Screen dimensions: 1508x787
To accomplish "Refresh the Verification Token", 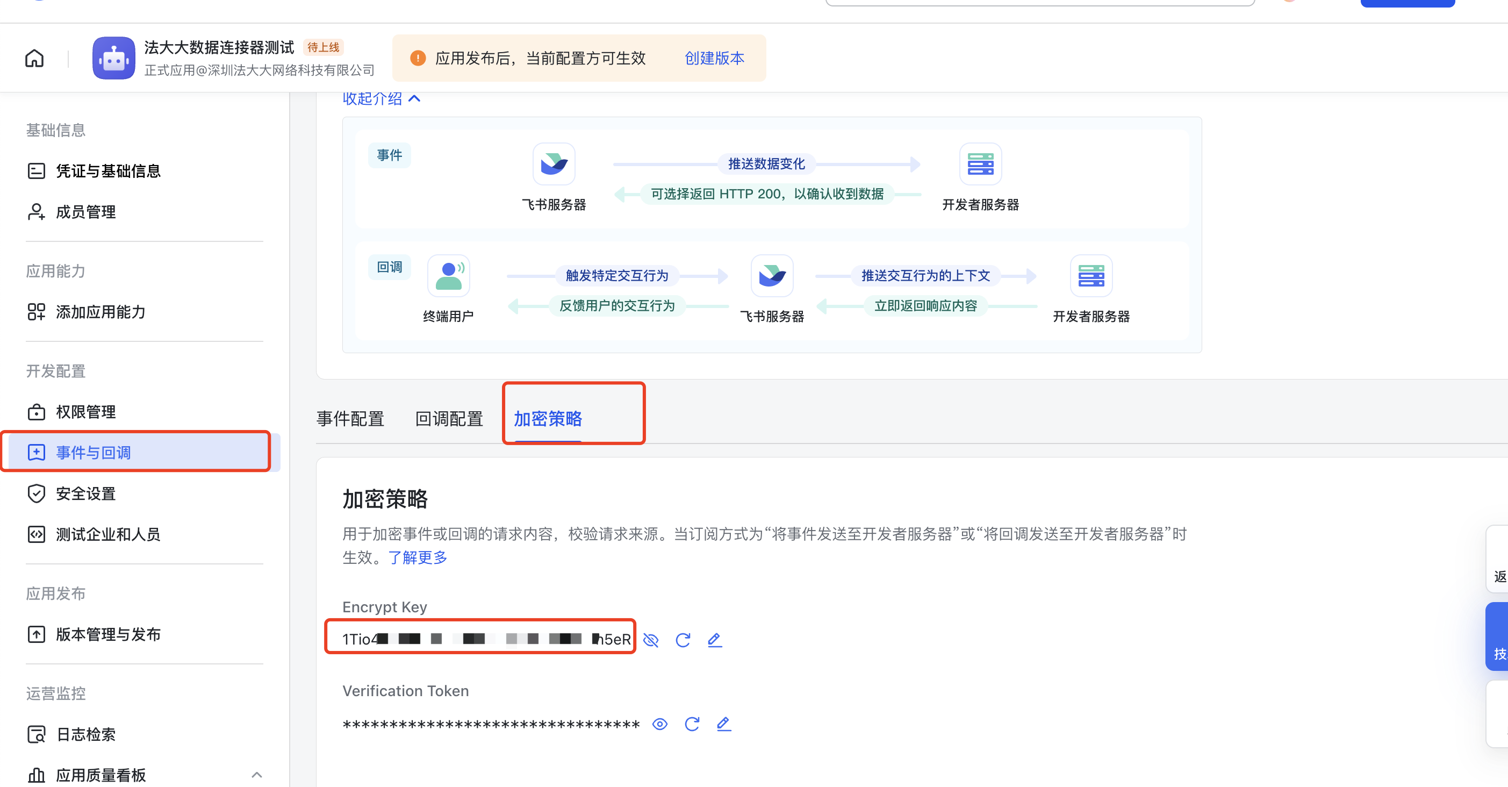I will pyautogui.click(x=692, y=724).
